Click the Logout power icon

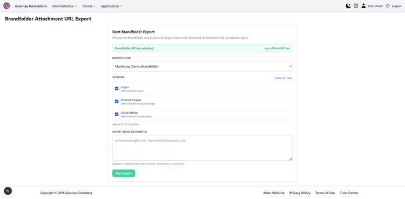coord(388,6)
